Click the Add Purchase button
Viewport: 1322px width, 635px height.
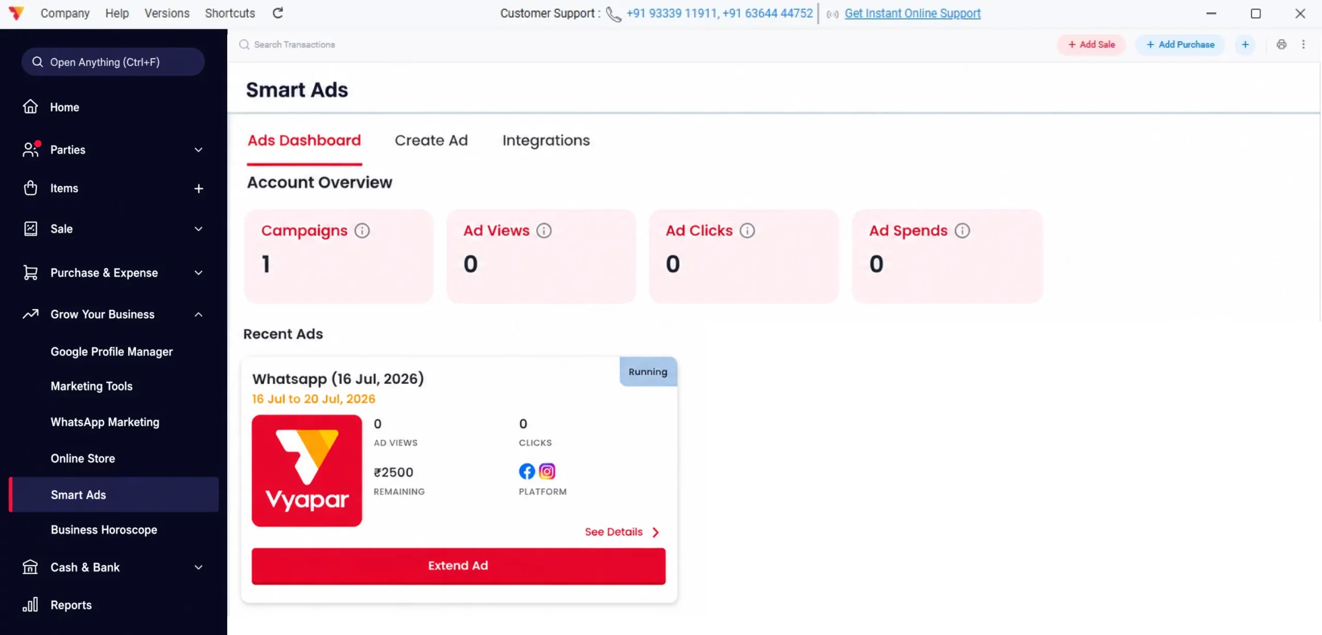[x=1180, y=44]
